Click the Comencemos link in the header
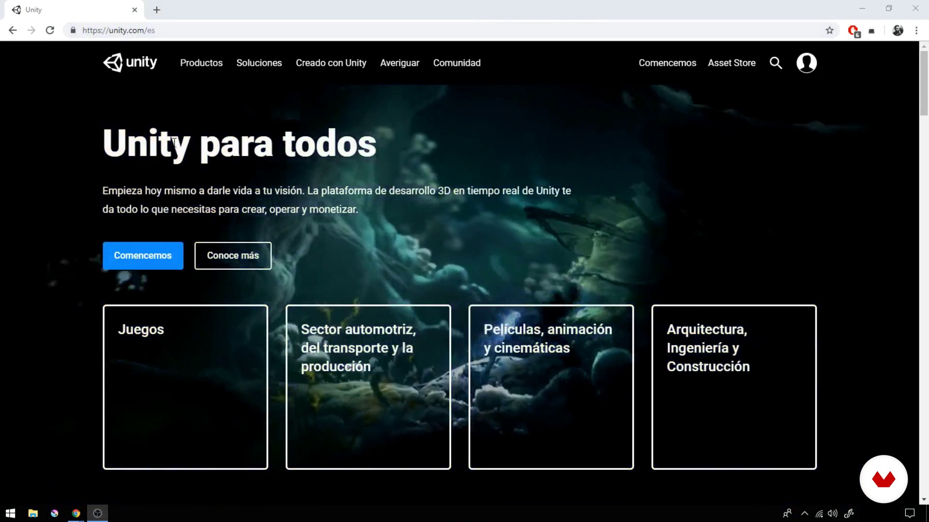Image resolution: width=929 pixels, height=522 pixels. click(667, 63)
